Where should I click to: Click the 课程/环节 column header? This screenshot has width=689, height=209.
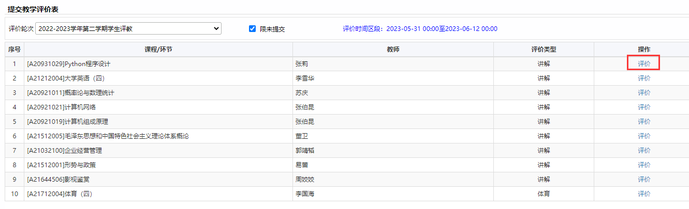[158, 50]
